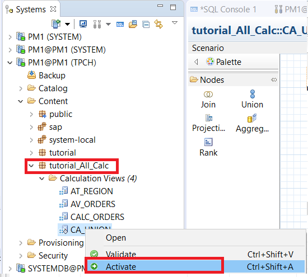The height and width of the screenshot is (277, 308).
Task: Pick the Aggregation node icon
Action: tap(252, 118)
